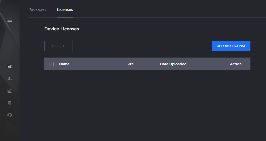Tick the select-all checkbox in table header
The image size is (266, 141).
52,64
